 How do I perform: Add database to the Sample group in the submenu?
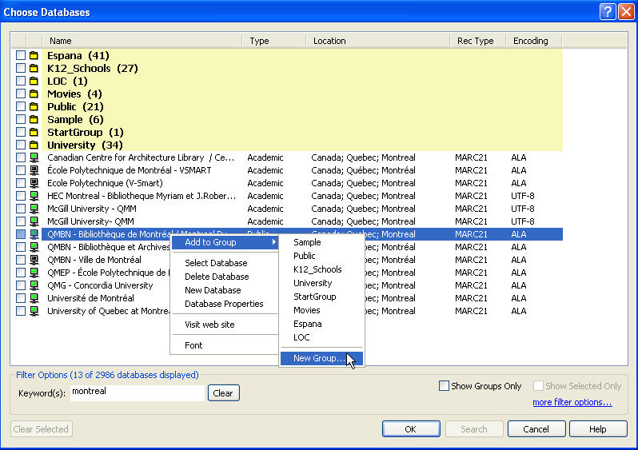click(321, 242)
